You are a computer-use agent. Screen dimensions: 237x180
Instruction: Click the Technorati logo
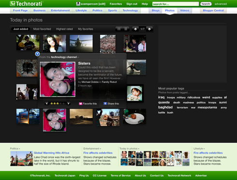[27, 3]
